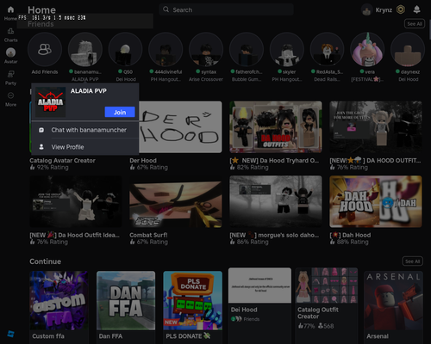This screenshot has height=344, width=431.
Task: Click the Continue section heading
Action: 46,261
